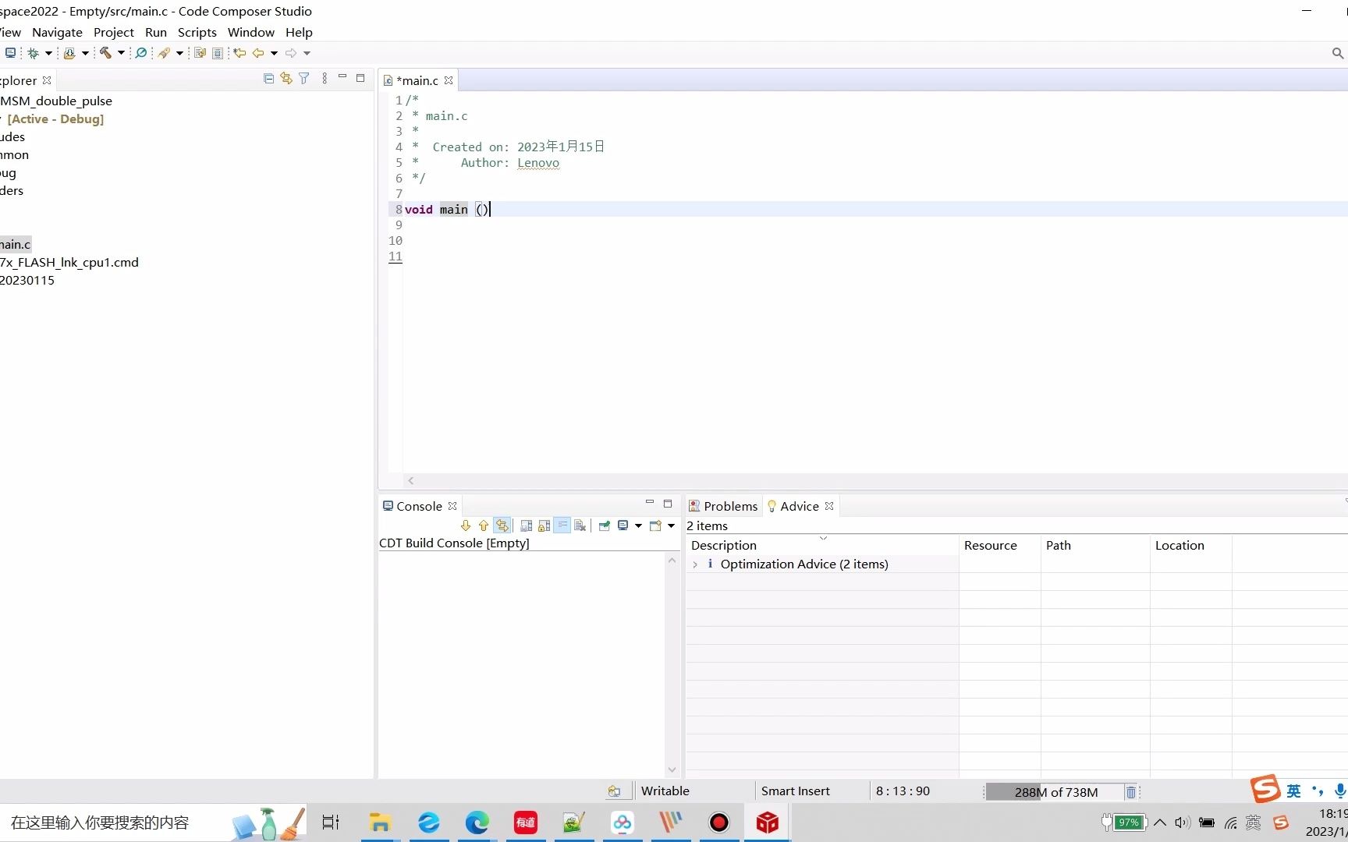Select the FLASH_lnk_cpu1.cmd file in explorer

click(69, 262)
